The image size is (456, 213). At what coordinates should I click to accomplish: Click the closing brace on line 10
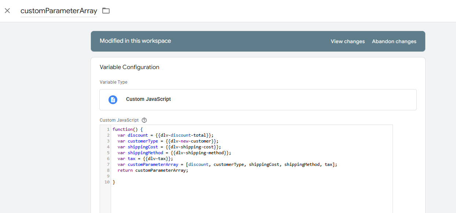(x=114, y=182)
